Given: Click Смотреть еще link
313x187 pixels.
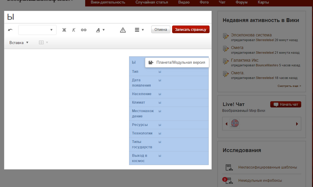Looking at the screenshot, I should point(289,86).
